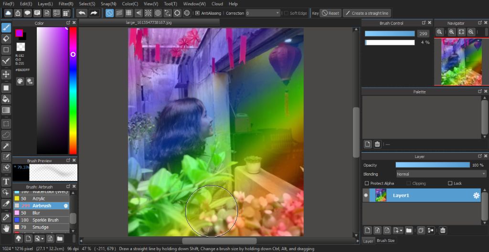Select the Fill shape tool
The height and width of the screenshot is (252, 489).
[x=6, y=88]
